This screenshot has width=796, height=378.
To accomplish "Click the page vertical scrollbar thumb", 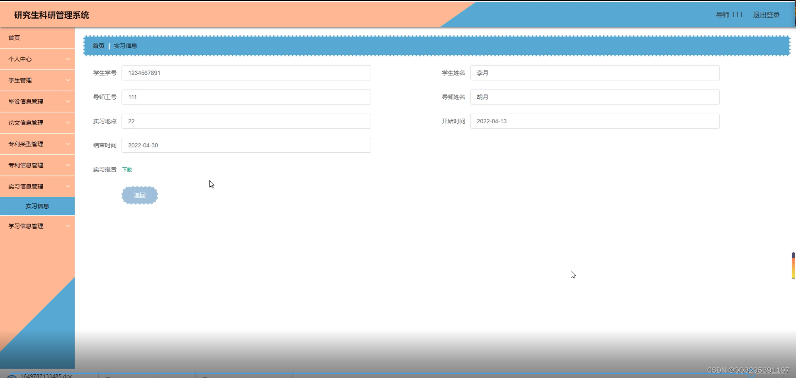I will tap(793, 266).
